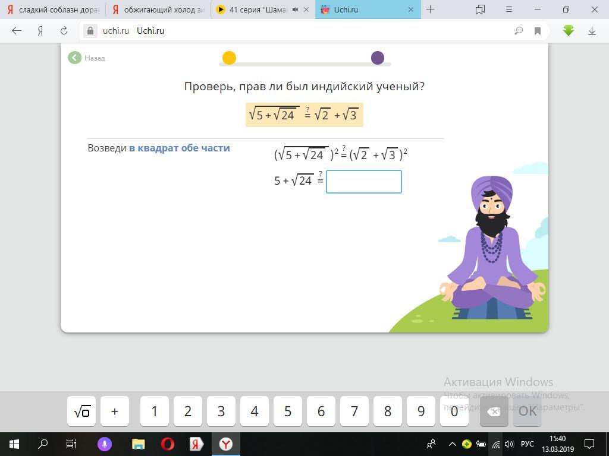This screenshot has height=456, width=609.
Task: Open the Wi-Fi network tray icon
Action: (496, 444)
